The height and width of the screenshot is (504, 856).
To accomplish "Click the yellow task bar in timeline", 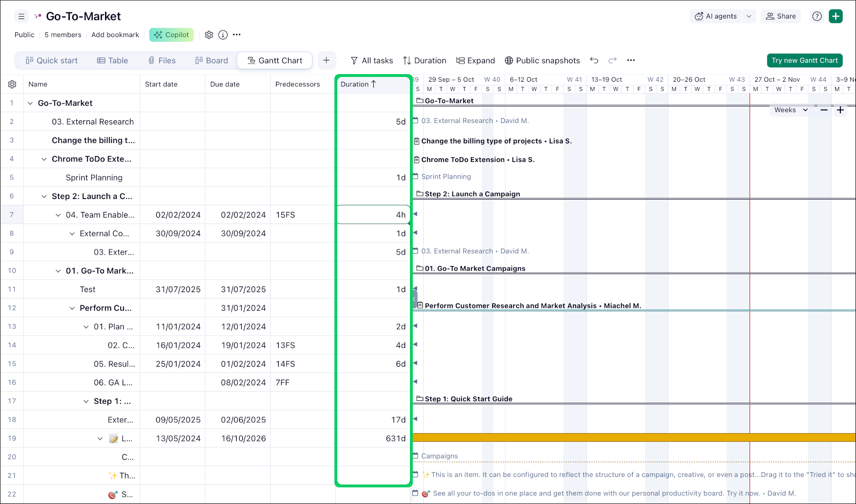I will [x=618, y=437].
